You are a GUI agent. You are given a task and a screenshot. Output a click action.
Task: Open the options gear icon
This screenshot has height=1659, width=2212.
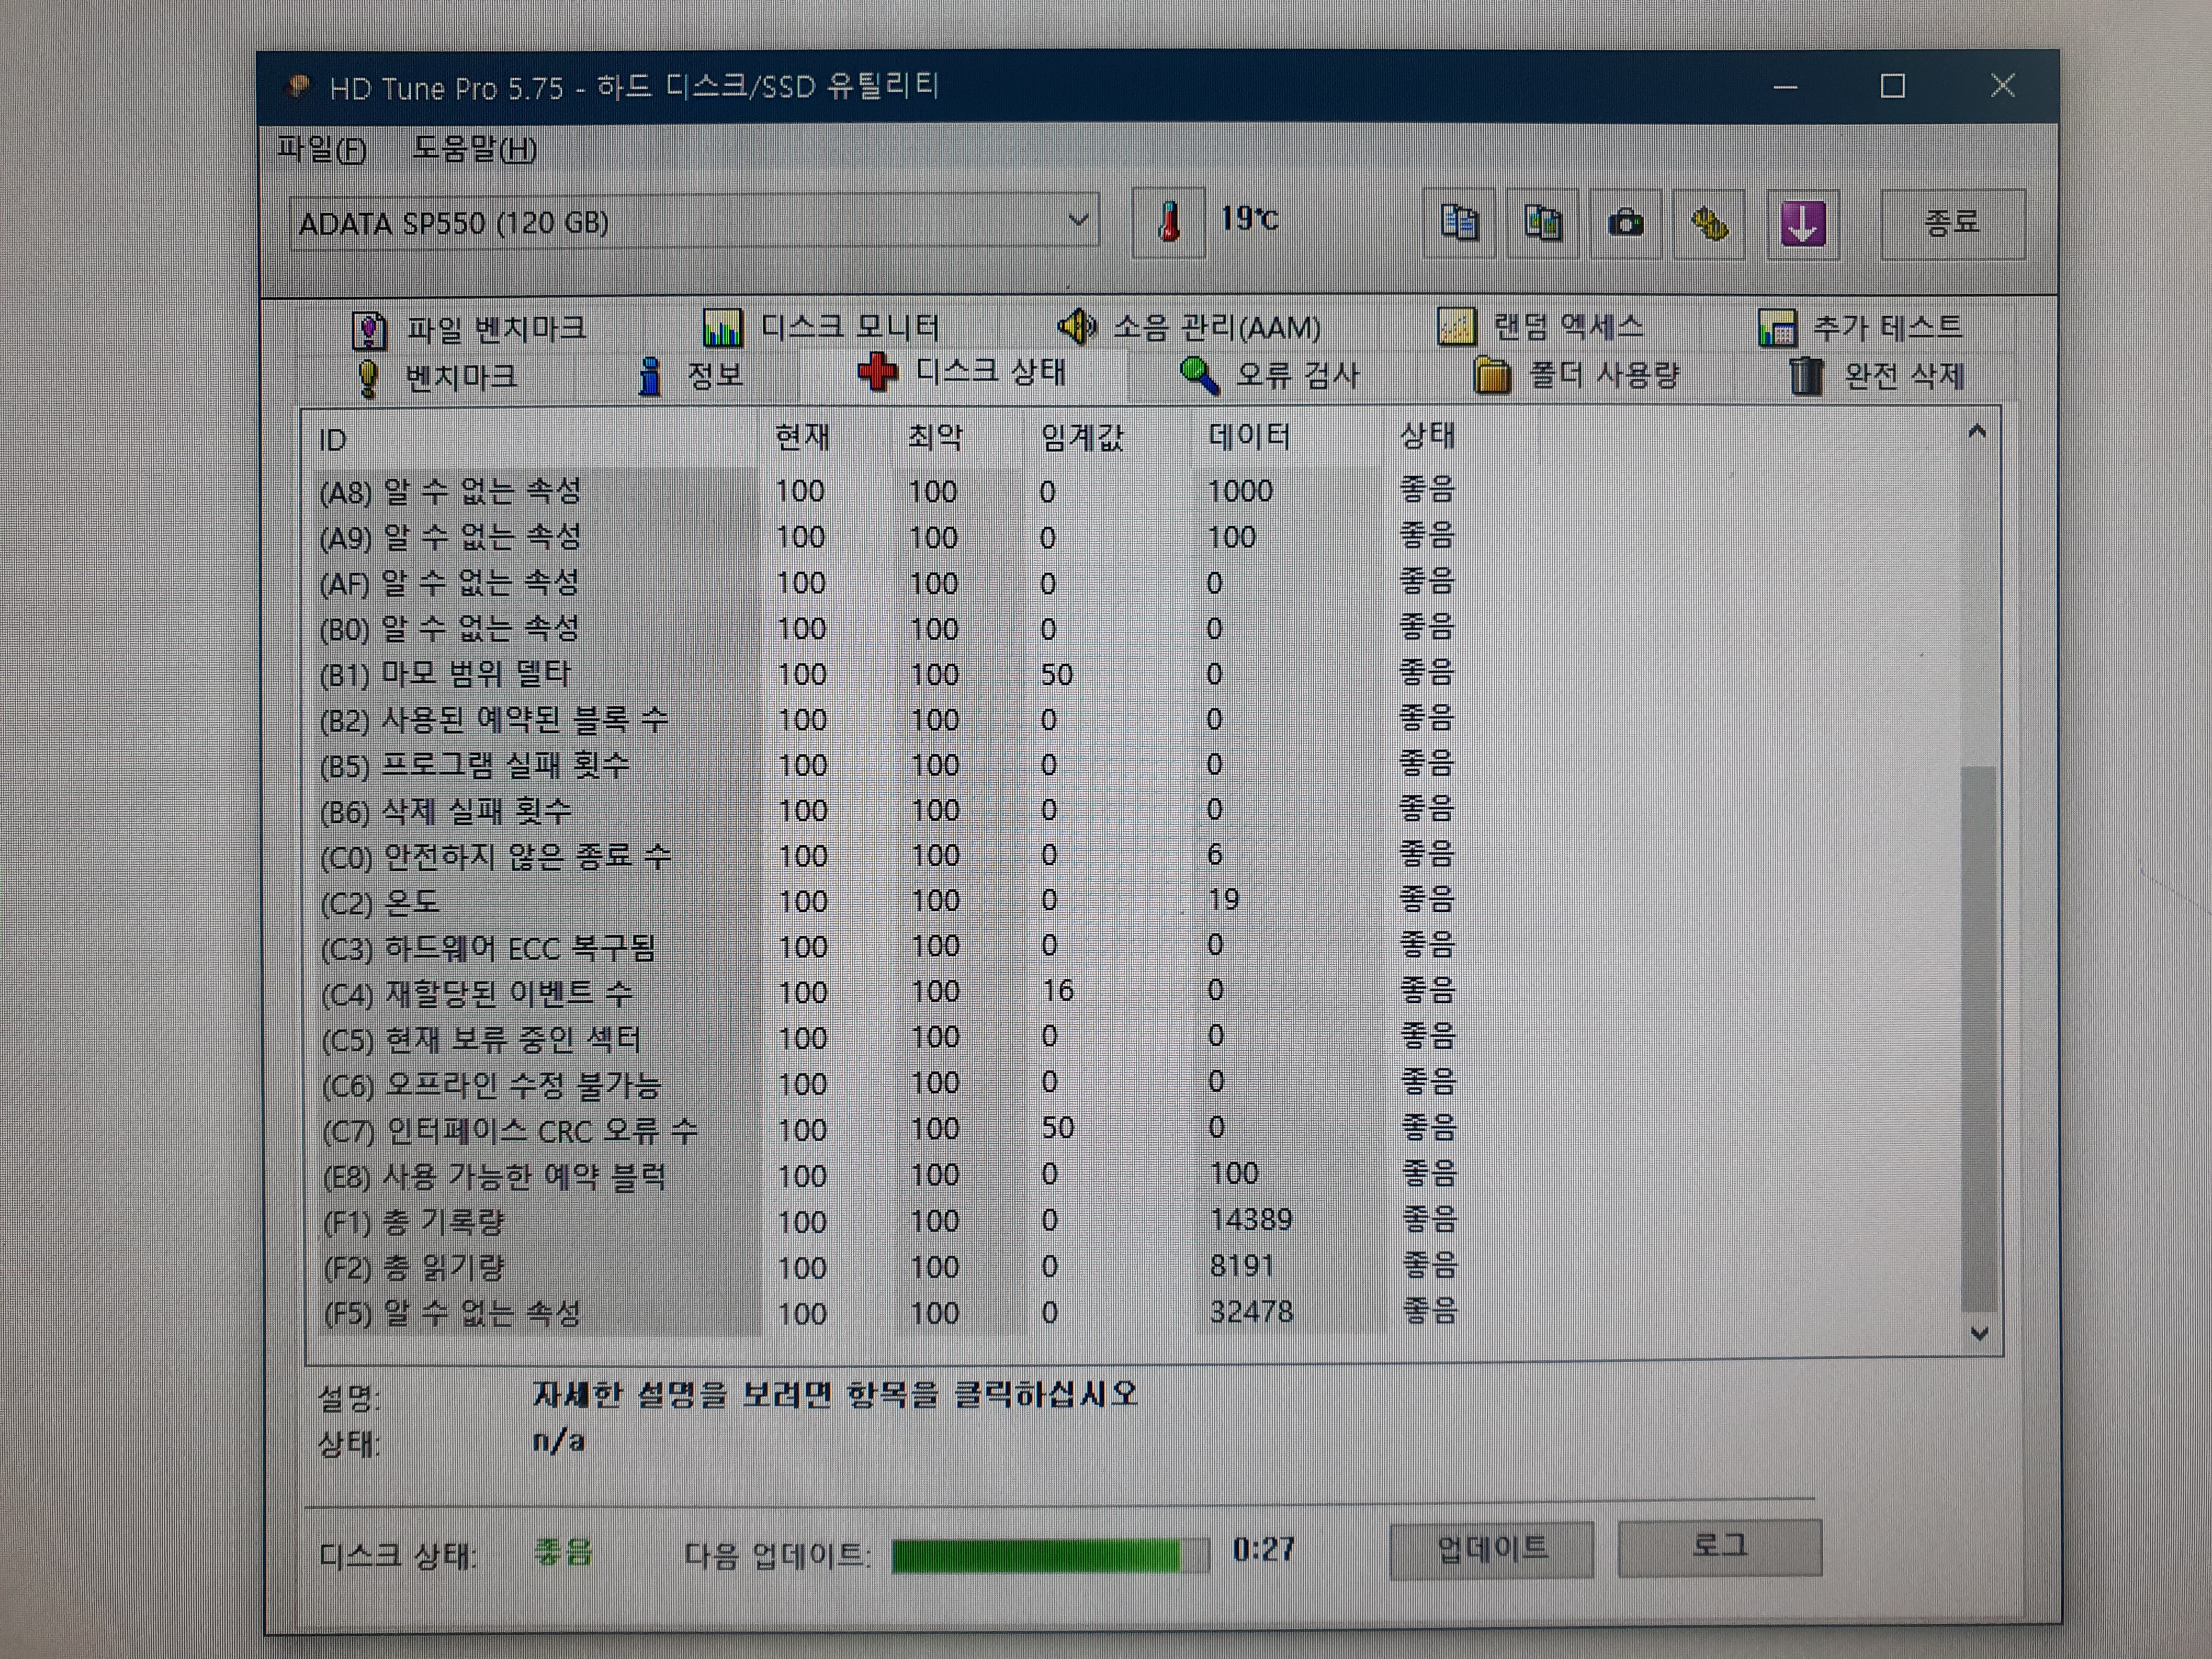click(1709, 223)
